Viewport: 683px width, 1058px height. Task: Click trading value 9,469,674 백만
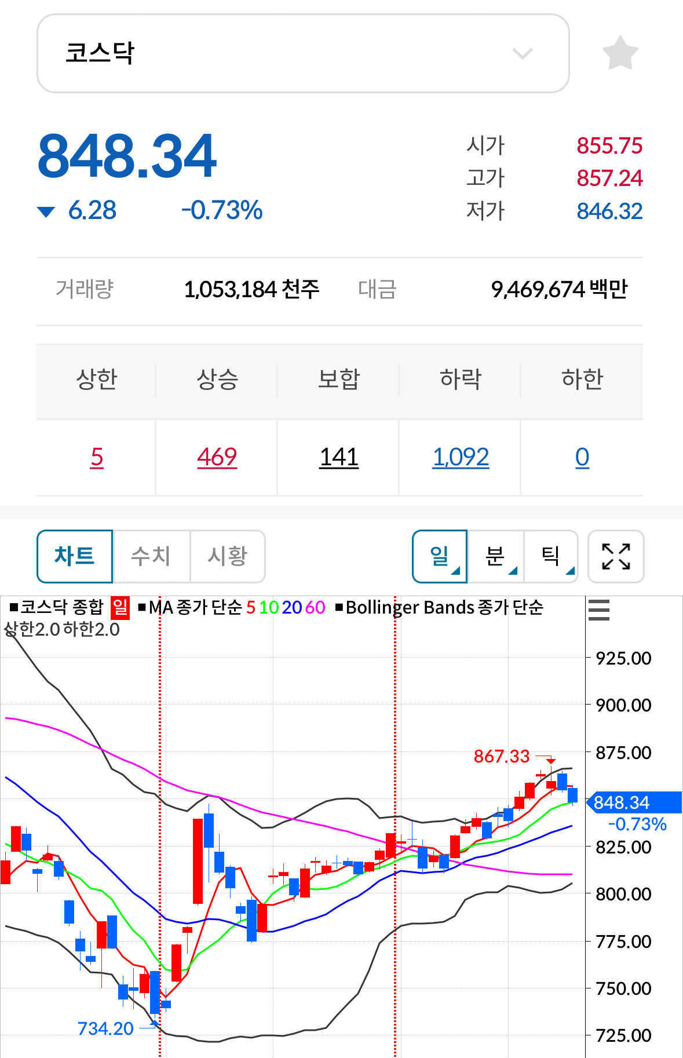tap(559, 289)
